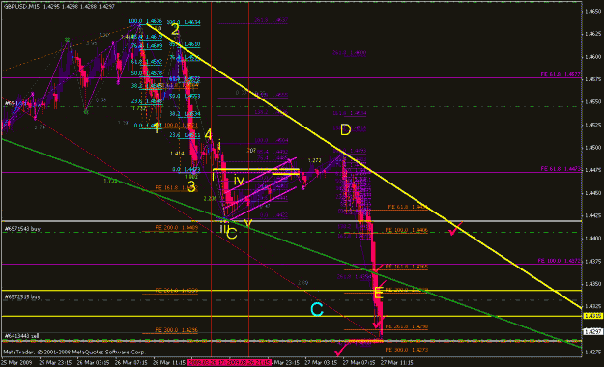Click the MetaQuotes Software Corp. copyright text
604x367 pixels.
pos(74,352)
